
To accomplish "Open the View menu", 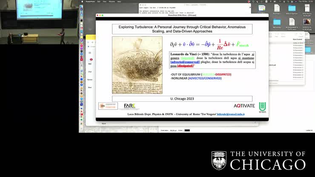I will [105, 1].
